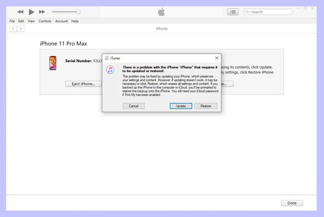Click the Restore button in dialog
The image size is (324, 217).
coord(206,106)
